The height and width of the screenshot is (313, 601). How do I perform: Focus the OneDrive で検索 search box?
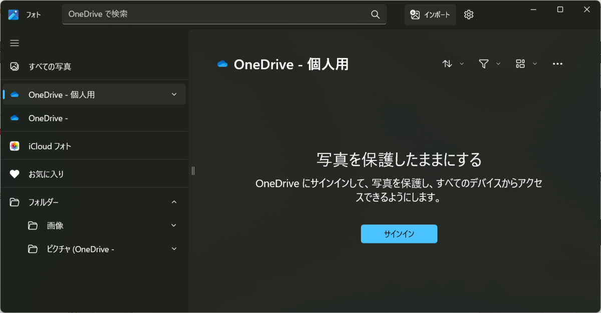pyautogui.click(x=224, y=14)
